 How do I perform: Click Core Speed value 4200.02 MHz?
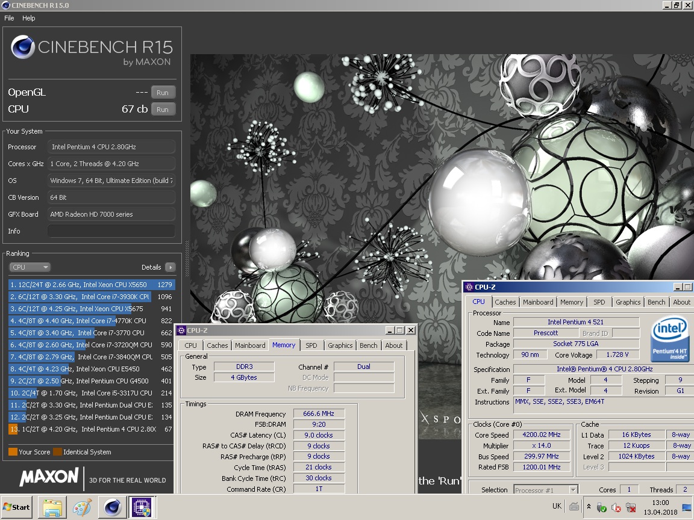pos(542,435)
